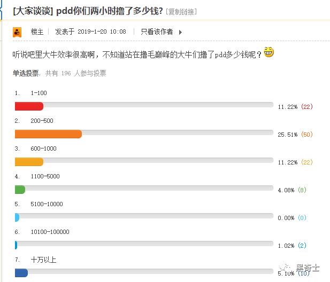Image resolution: width=330 pixels, height=282 pixels.
Task: Show only the author's posts (只看该作者)
Action: click(x=157, y=32)
